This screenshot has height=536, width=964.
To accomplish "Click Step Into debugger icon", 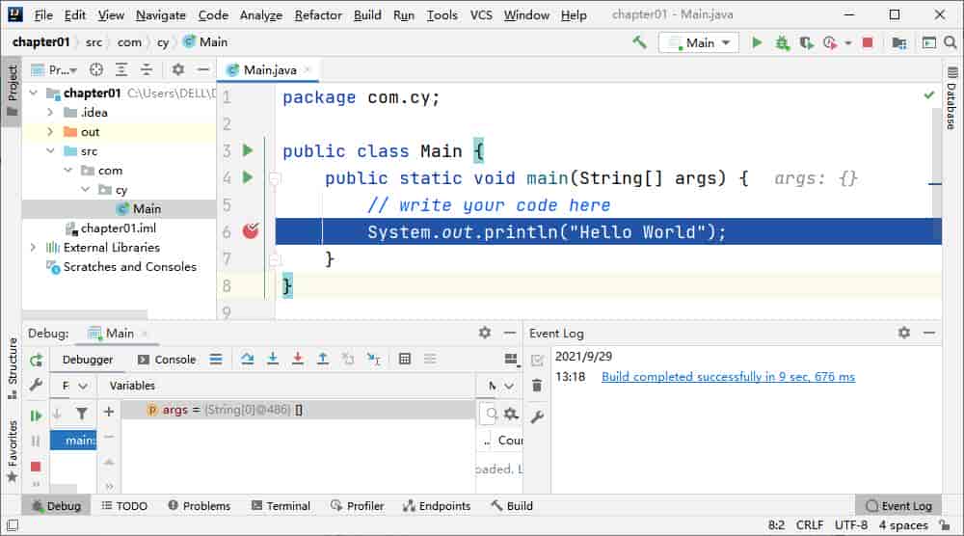I will (273, 359).
